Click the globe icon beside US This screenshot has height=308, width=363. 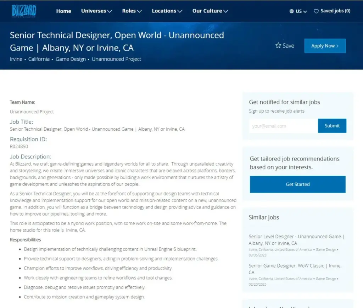(291, 11)
